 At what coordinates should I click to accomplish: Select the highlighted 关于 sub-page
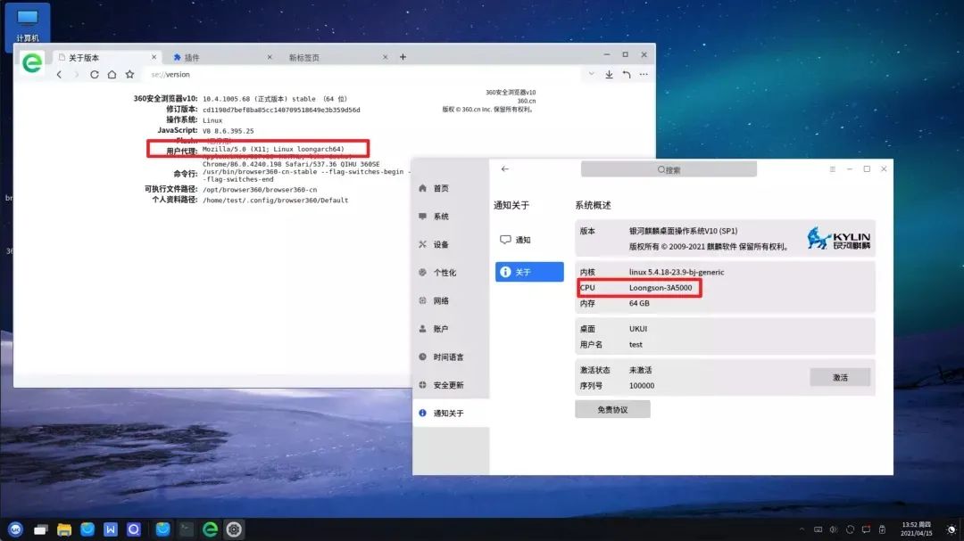point(529,272)
